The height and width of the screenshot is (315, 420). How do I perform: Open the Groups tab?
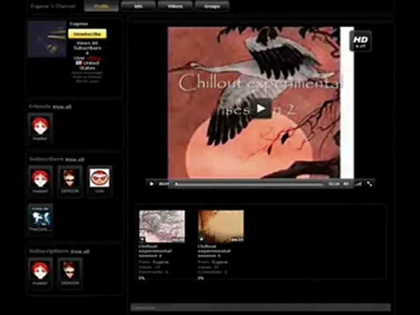click(212, 6)
